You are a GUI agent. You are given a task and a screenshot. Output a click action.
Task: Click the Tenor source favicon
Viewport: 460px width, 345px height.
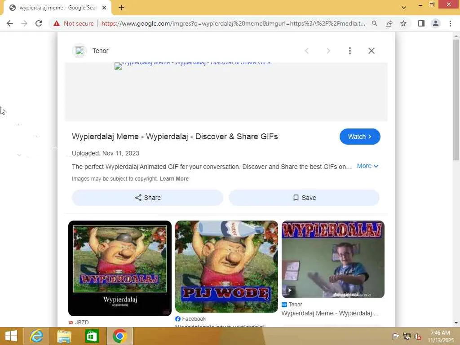tap(80, 51)
